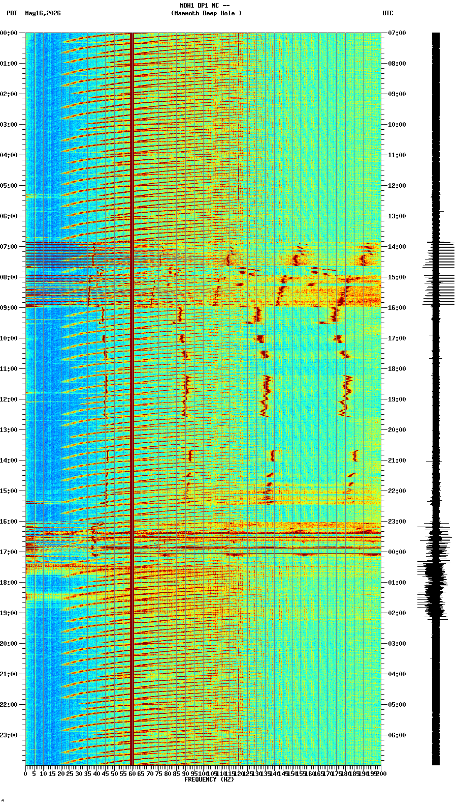
Task: Click '14:00' on the UTC time axis
Action: (x=397, y=247)
